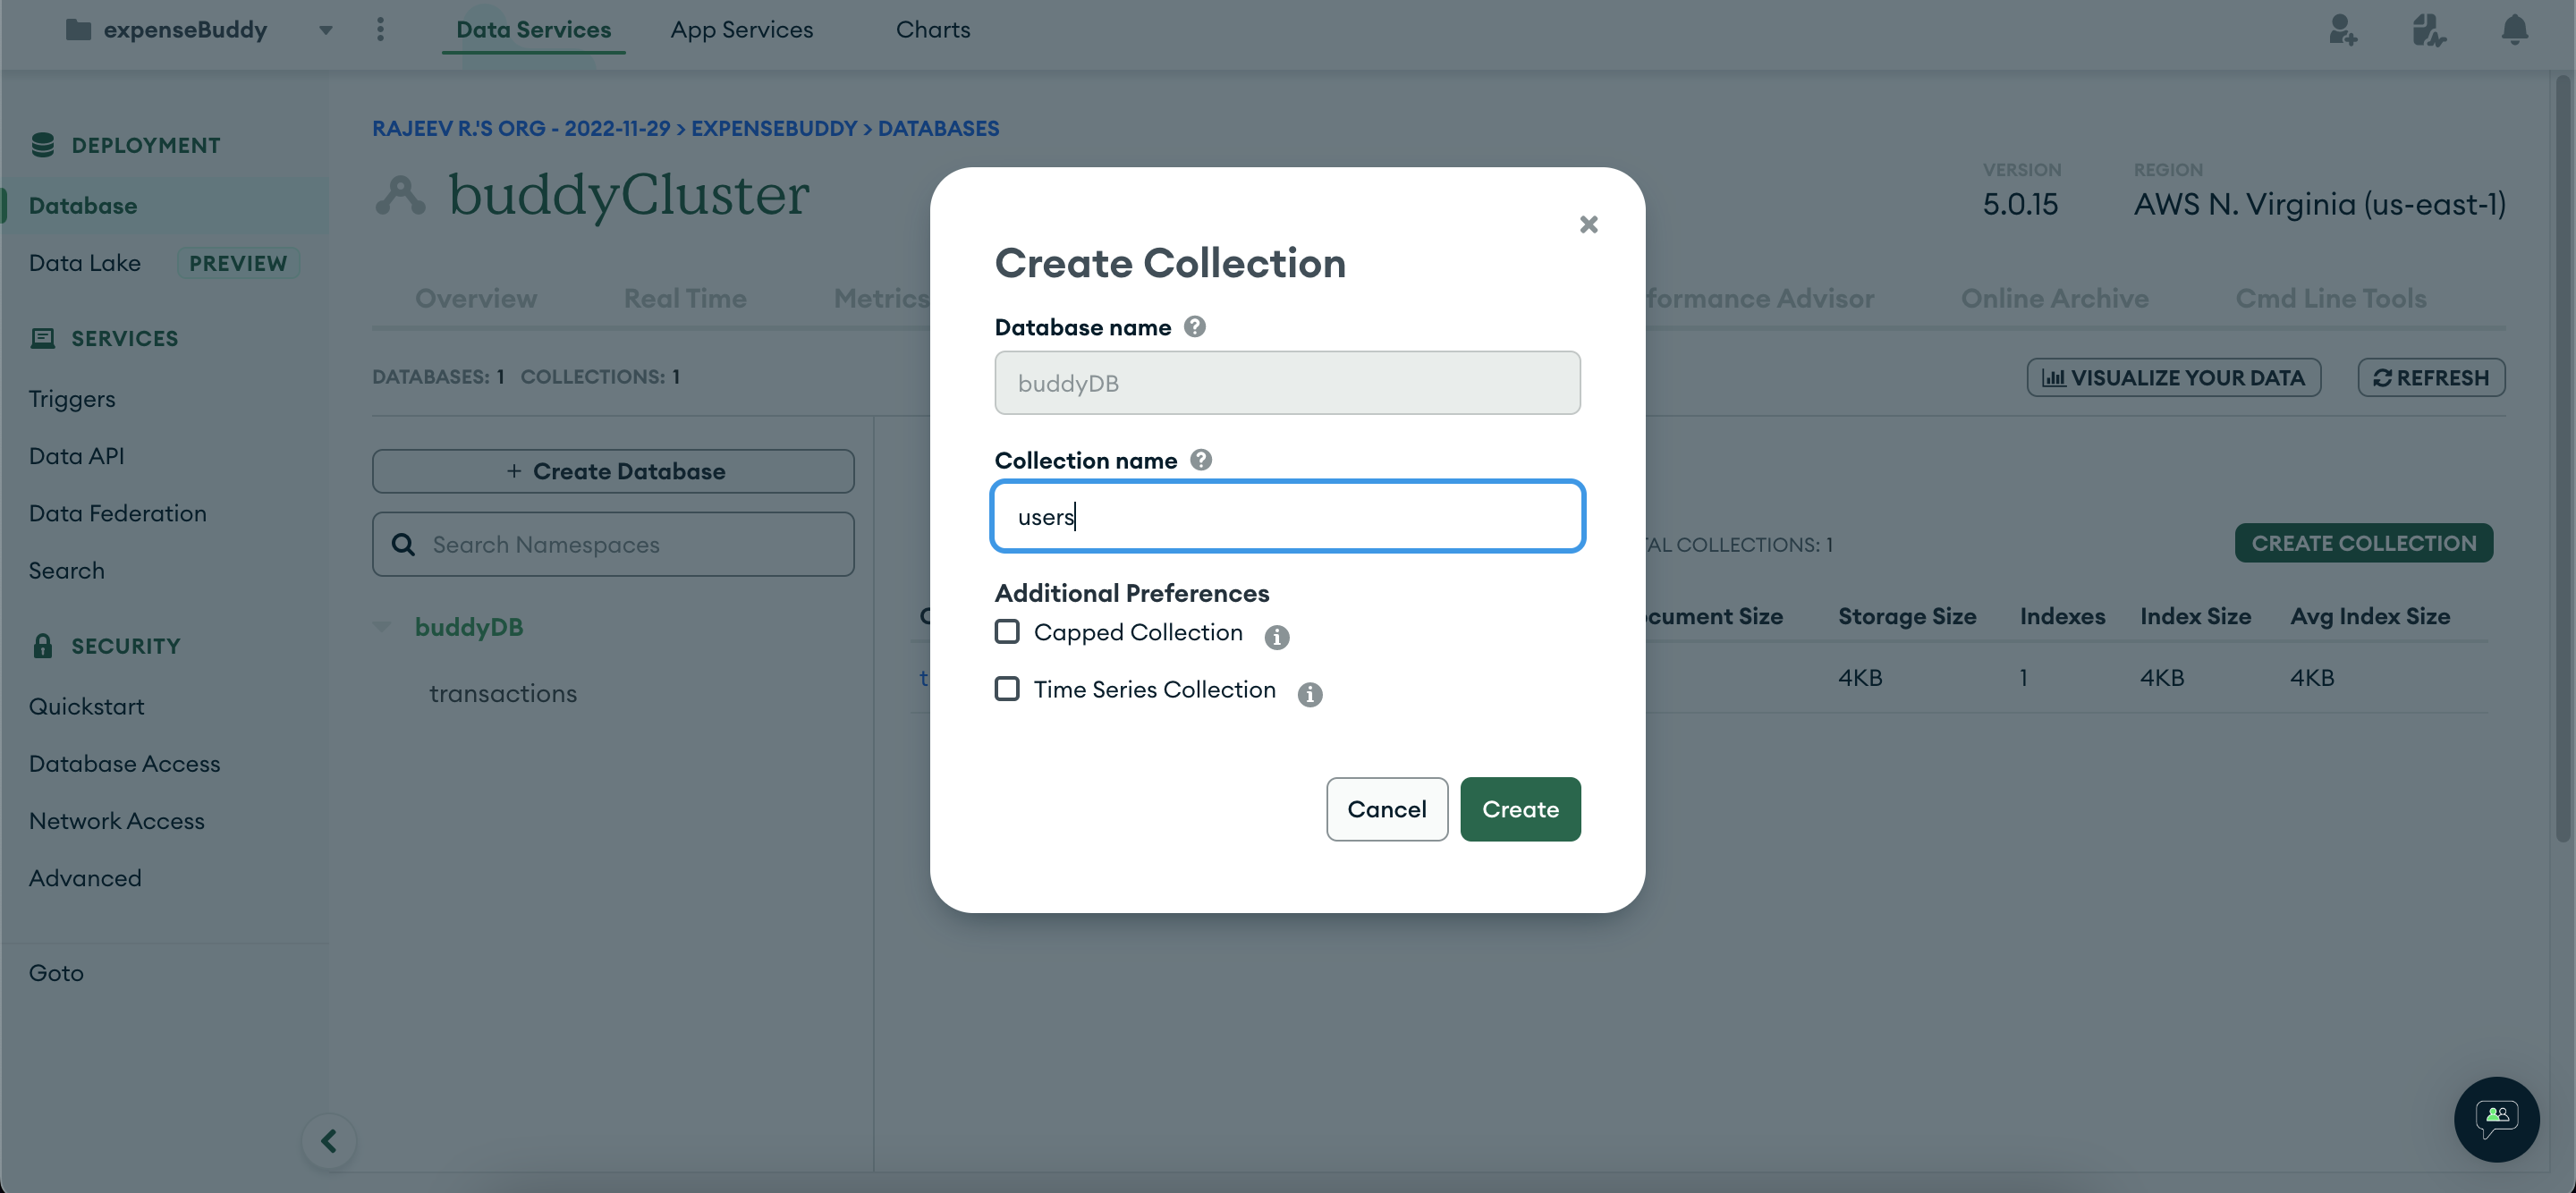The height and width of the screenshot is (1193, 2576).
Task: Collapse the buddyDB tree arrow
Action: point(381,627)
